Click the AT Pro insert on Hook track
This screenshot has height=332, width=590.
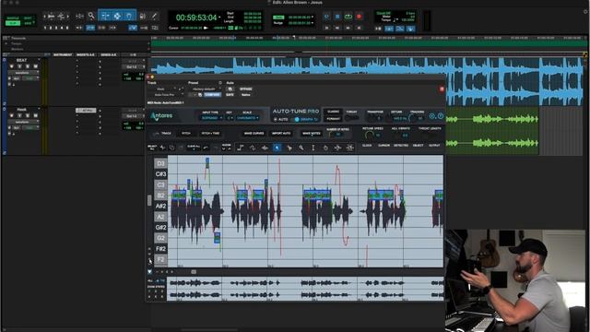click(86, 111)
